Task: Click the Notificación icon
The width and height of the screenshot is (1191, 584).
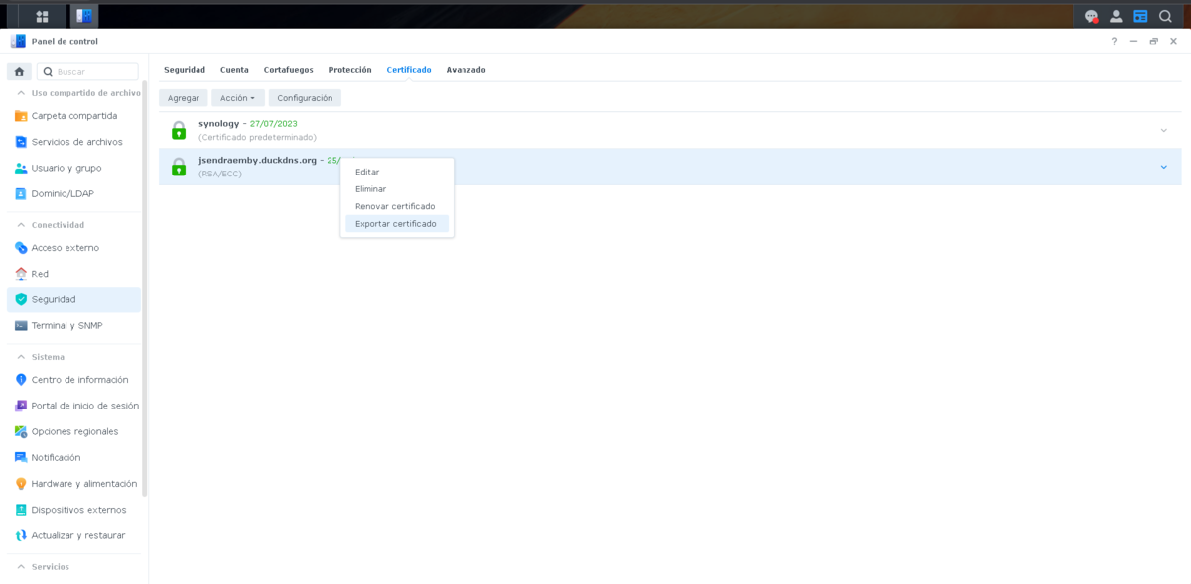Action: [x=21, y=457]
